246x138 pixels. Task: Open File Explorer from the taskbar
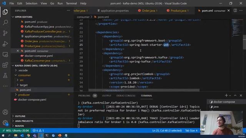click(x=15, y=135)
